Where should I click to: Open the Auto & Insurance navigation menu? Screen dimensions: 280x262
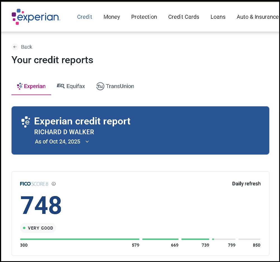pos(257,17)
